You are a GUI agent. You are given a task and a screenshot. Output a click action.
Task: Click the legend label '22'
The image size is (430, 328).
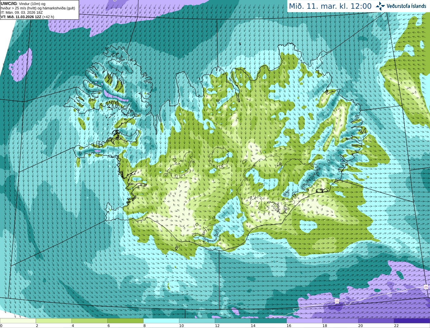(x=396, y=326)
